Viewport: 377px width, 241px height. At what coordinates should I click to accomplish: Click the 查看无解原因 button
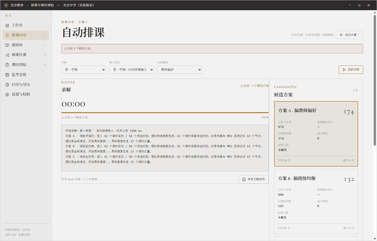coord(253,179)
